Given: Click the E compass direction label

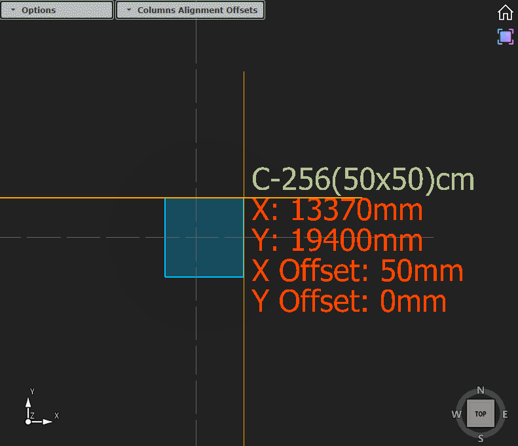Looking at the screenshot, I should click(505, 414).
